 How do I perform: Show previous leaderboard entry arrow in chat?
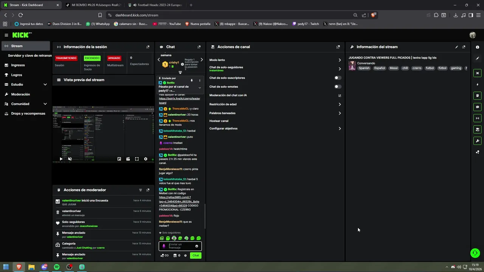tap(159, 60)
